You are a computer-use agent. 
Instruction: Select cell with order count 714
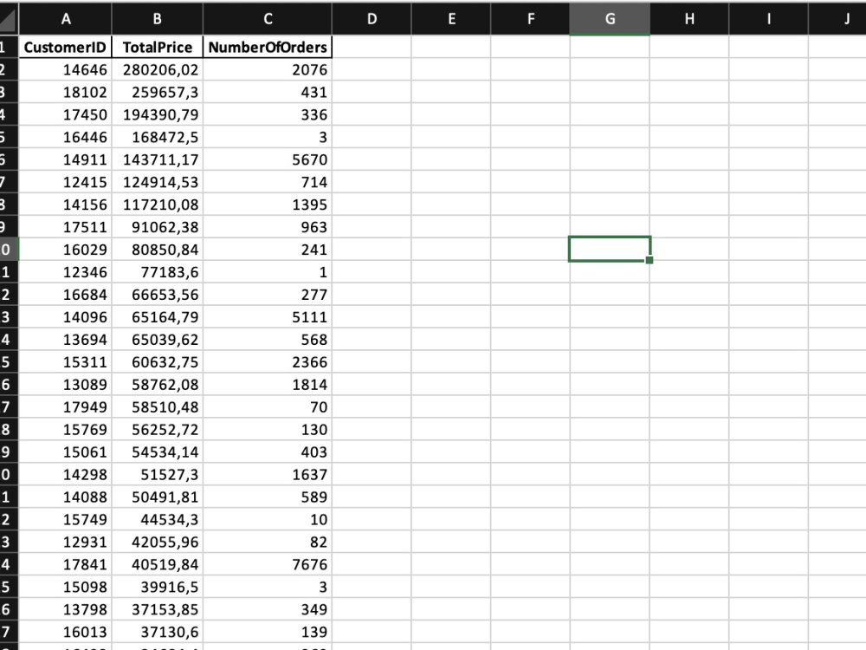[268, 182]
